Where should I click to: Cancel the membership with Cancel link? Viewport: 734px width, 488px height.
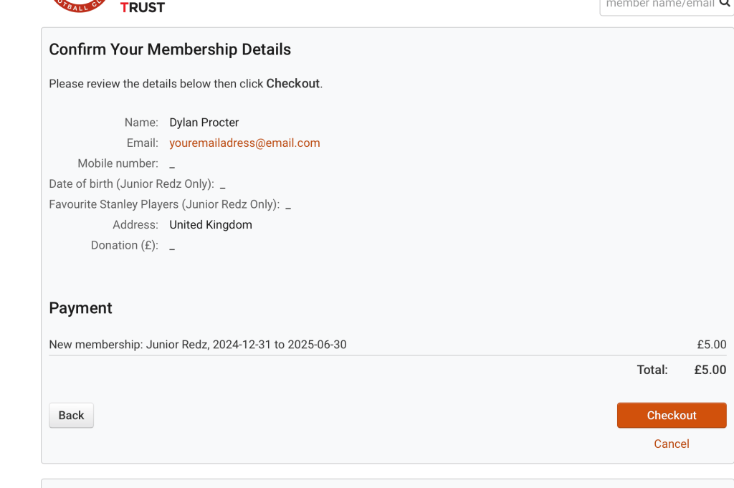point(671,444)
